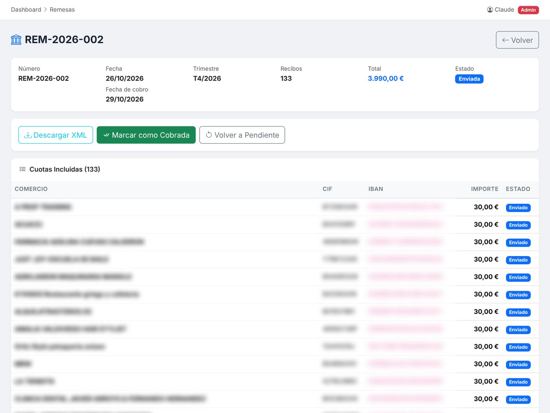The image size is (550, 413).
Task: Click the Trimestre value T4/2026
Action: click(207, 78)
